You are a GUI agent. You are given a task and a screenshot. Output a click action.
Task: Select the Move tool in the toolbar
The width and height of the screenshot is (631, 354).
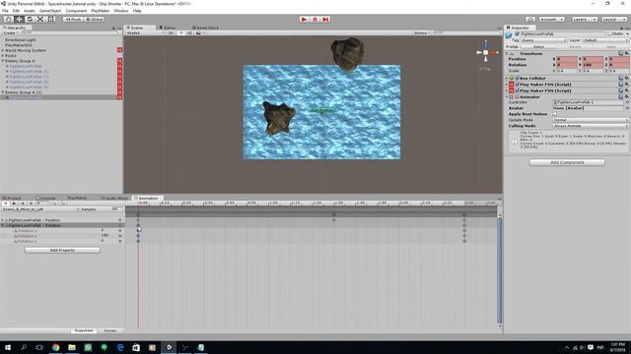point(19,19)
